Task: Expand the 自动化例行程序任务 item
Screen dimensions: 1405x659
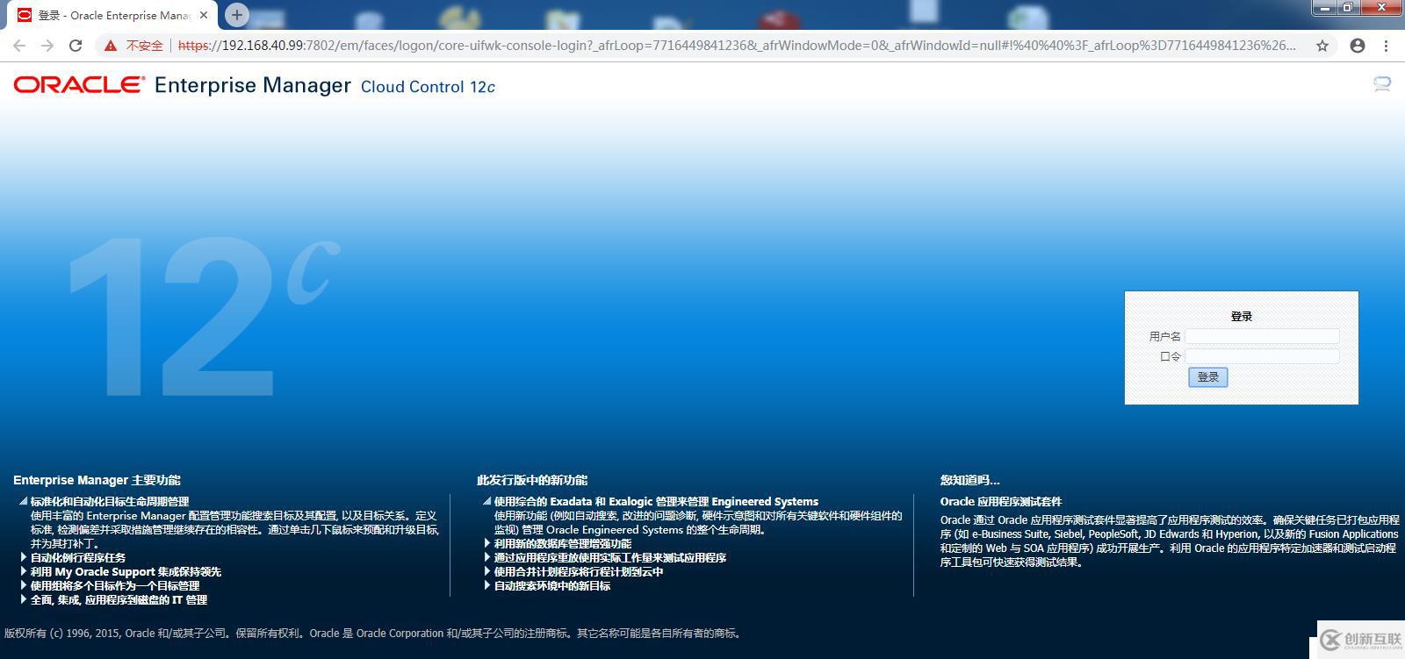Action: point(24,557)
